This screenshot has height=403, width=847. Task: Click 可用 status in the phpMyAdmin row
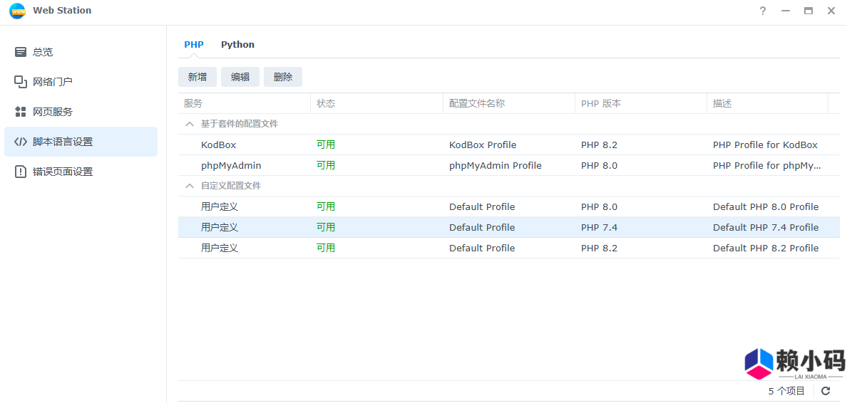[x=326, y=165]
